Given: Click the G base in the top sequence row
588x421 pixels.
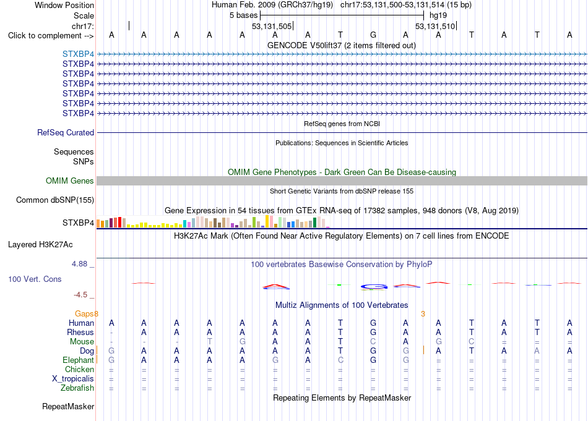Looking at the screenshot, I should click(373, 35).
